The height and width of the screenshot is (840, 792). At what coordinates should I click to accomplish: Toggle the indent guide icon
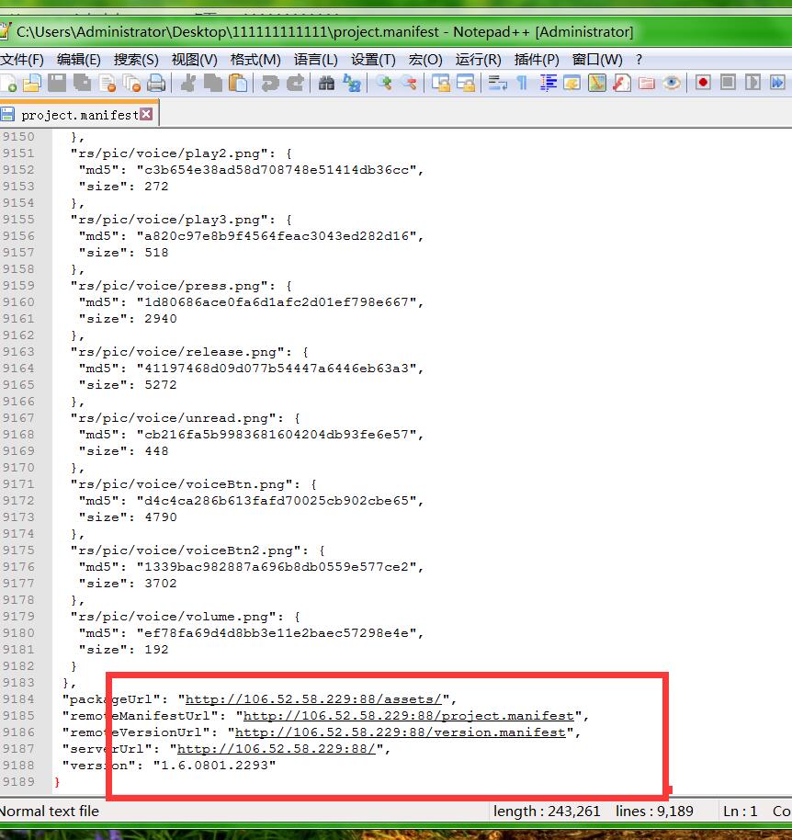[549, 83]
